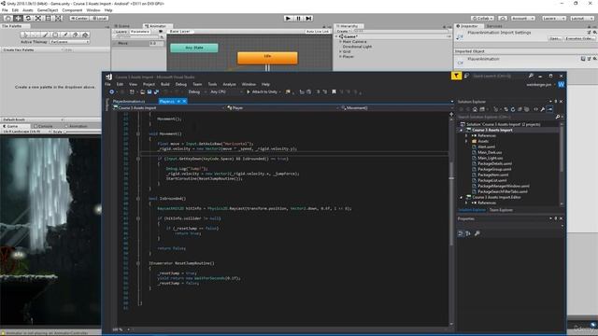The image size is (598, 336).
Task: Expand the Grid object in Hierarchy
Action: [340, 51]
